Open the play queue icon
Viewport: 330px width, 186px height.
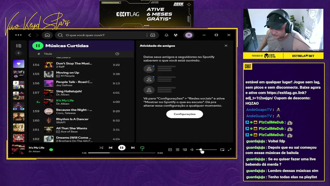pos(178,150)
